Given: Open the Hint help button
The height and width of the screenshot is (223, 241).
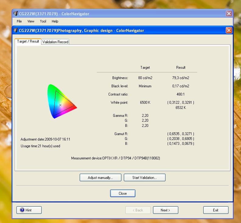Looking at the screenshot, I should (29, 210).
